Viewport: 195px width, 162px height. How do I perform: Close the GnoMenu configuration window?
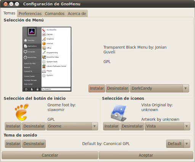click(6, 4)
